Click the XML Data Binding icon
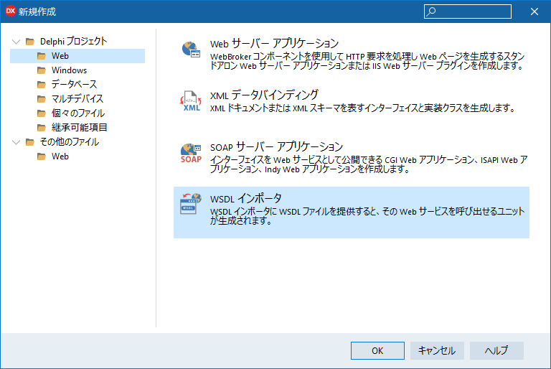Viewport: 551px width, 369px height. [x=191, y=101]
